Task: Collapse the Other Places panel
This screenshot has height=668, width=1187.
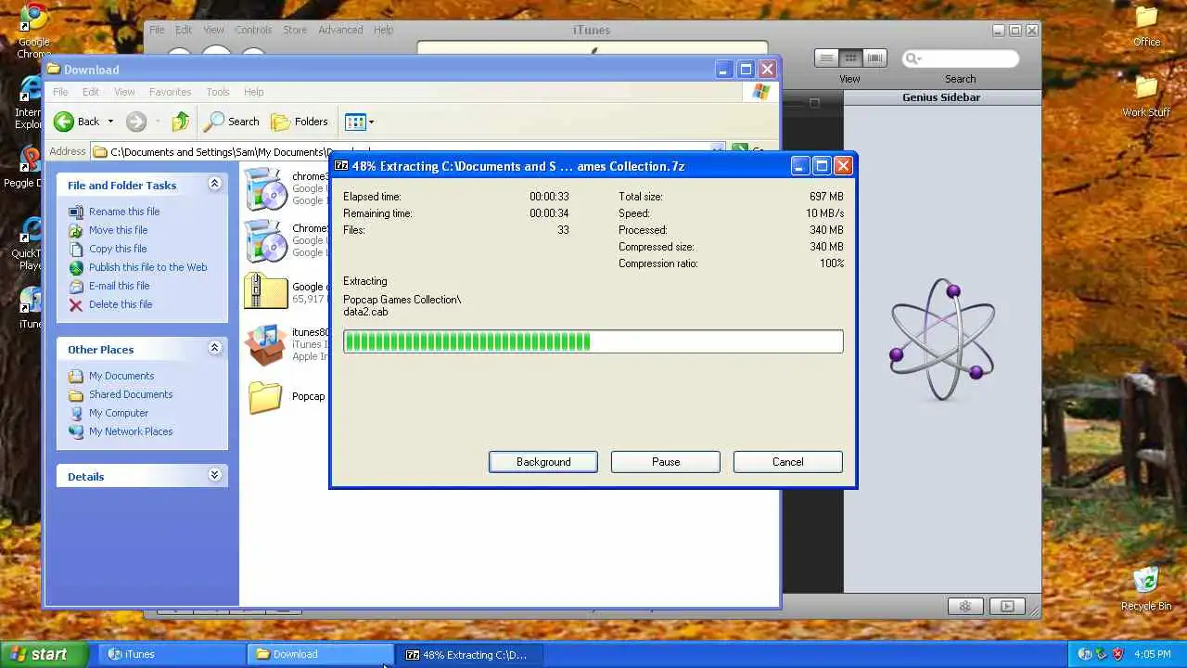Action: [x=214, y=348]
